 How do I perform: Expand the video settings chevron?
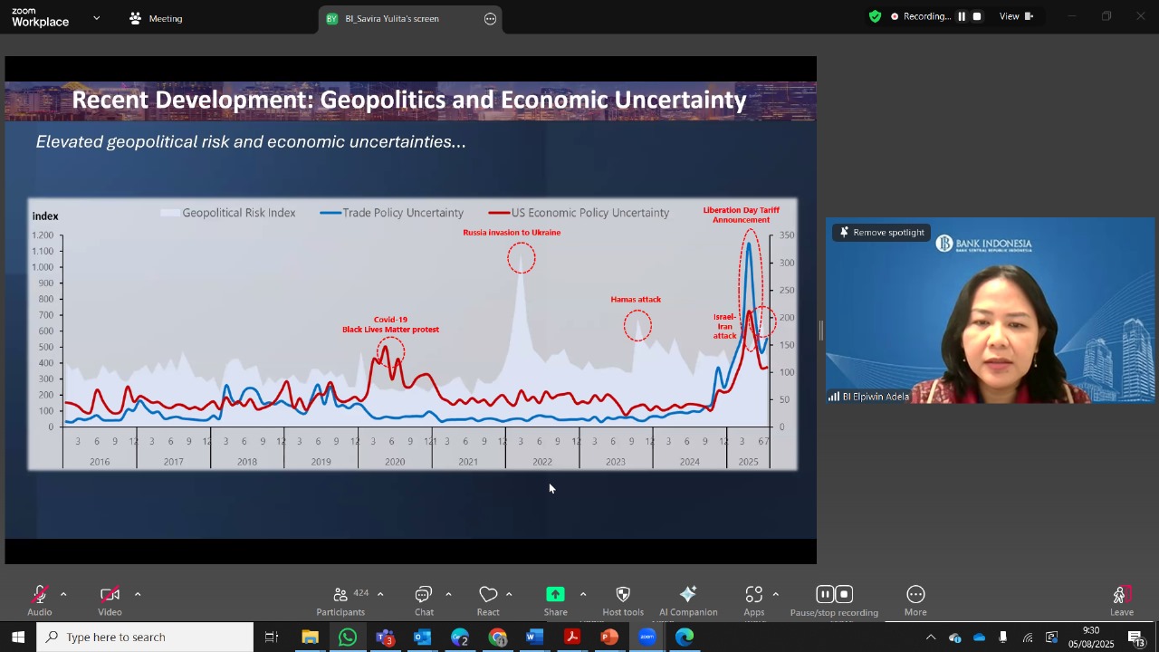click(x=138, y=595)
